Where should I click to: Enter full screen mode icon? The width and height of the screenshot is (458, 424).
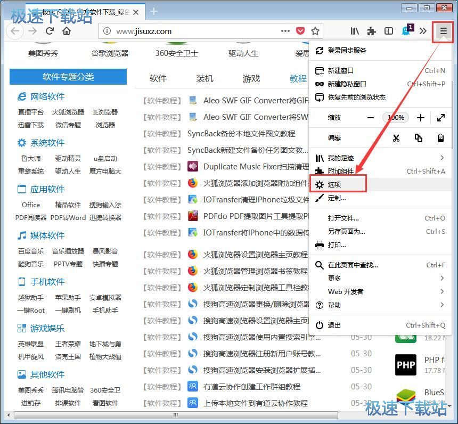441,118
